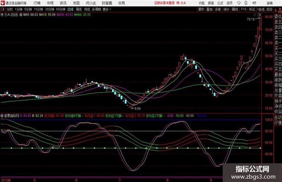Viewport: 282px width, 182px height.
Task: Open the F10 company info button
Action: tap(244, 9)
